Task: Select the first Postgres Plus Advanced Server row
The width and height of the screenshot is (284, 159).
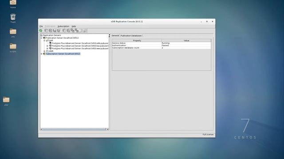Action: pyautogui.click(x=80, y=43)
